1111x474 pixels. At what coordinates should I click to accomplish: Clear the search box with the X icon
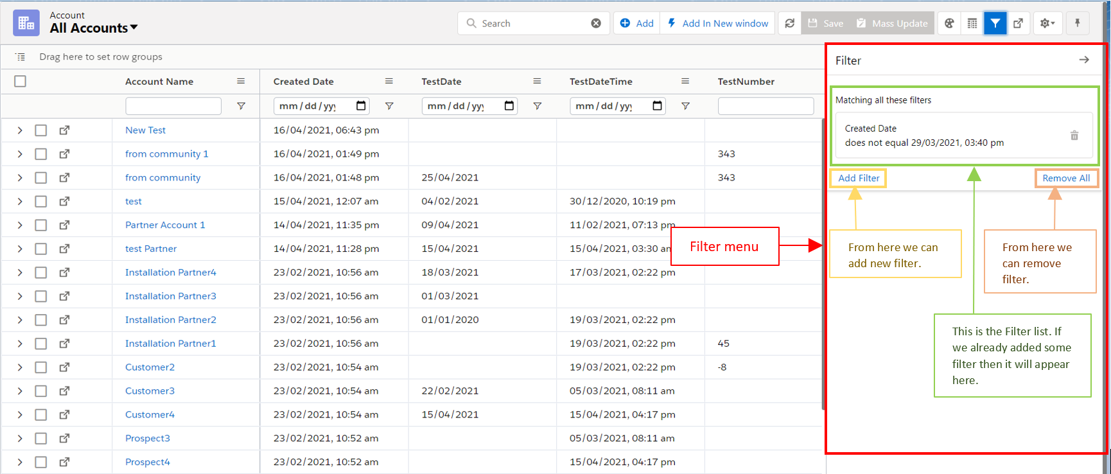pyautogui.click(x=596, y=24)
